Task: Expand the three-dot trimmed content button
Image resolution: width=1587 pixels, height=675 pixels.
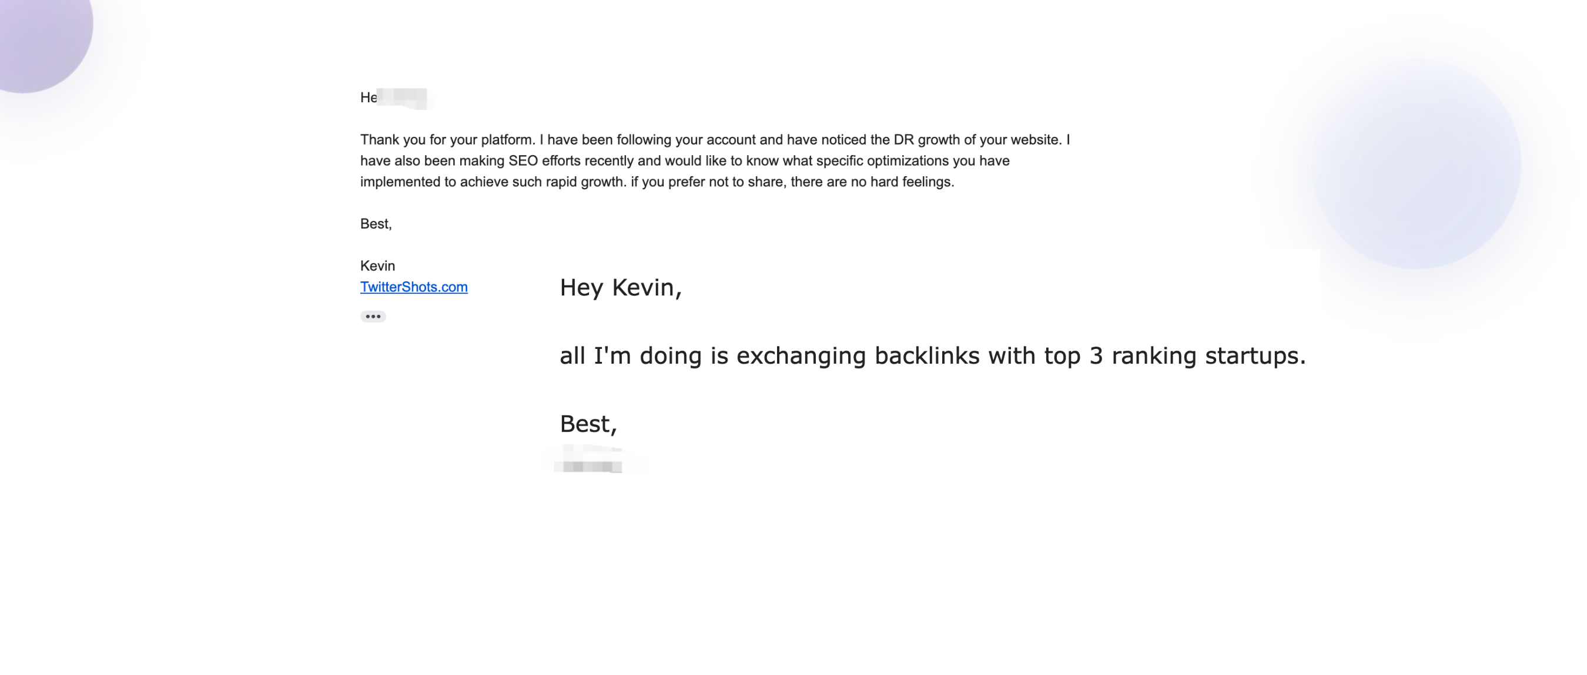Action: [373, 317]
